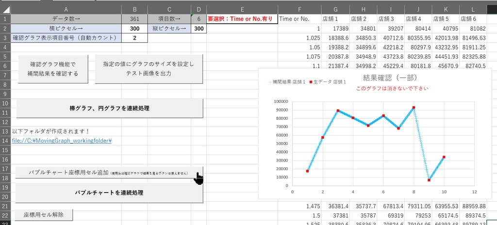497x225 pixels.
Task: Select the item count cell showing 6
Action: [x=199, y=19]
